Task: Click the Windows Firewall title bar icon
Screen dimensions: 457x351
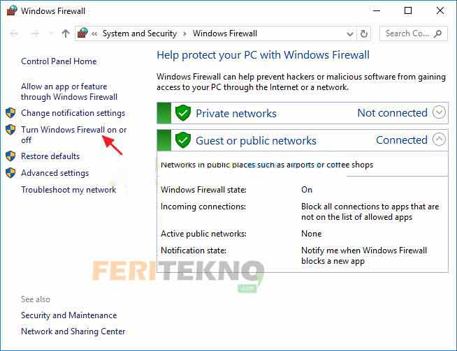Action: click(12, 10)
